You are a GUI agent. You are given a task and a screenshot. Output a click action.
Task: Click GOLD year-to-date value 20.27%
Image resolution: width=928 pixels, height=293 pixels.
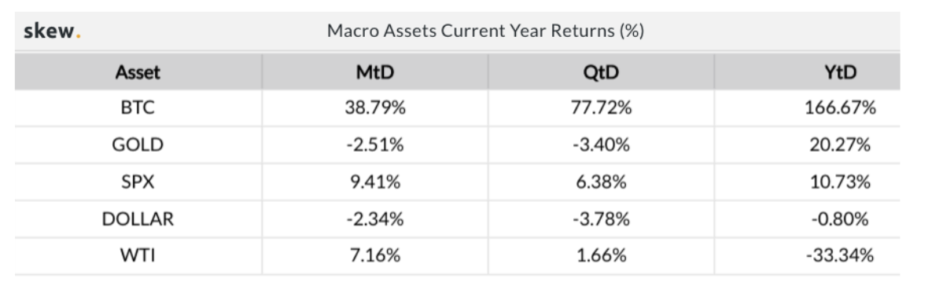click(x=840, y=145)
